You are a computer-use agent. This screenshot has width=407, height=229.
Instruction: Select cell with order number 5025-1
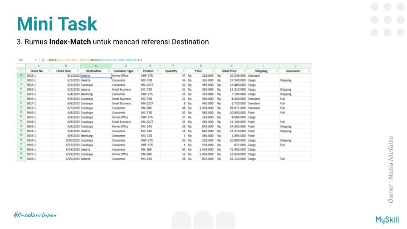point(39,94)
